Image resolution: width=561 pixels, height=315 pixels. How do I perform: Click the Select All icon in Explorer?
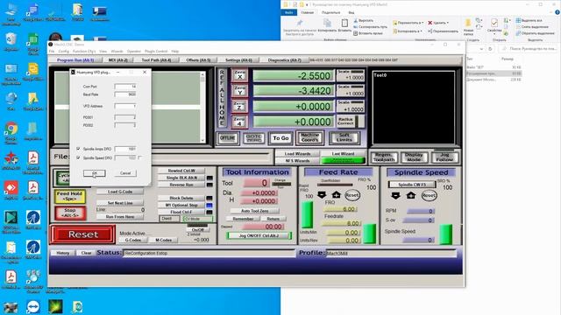(518, 20)
